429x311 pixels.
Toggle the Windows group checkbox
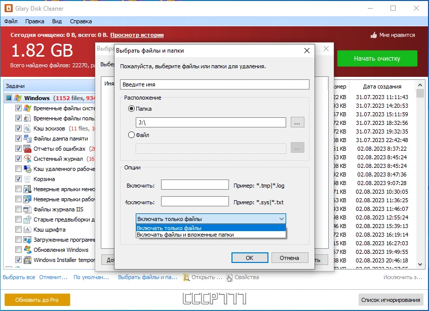pyautogui.click(x=9, y=98)
